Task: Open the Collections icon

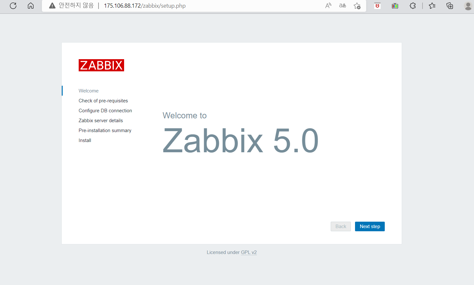Action: [x=450, y=6]
